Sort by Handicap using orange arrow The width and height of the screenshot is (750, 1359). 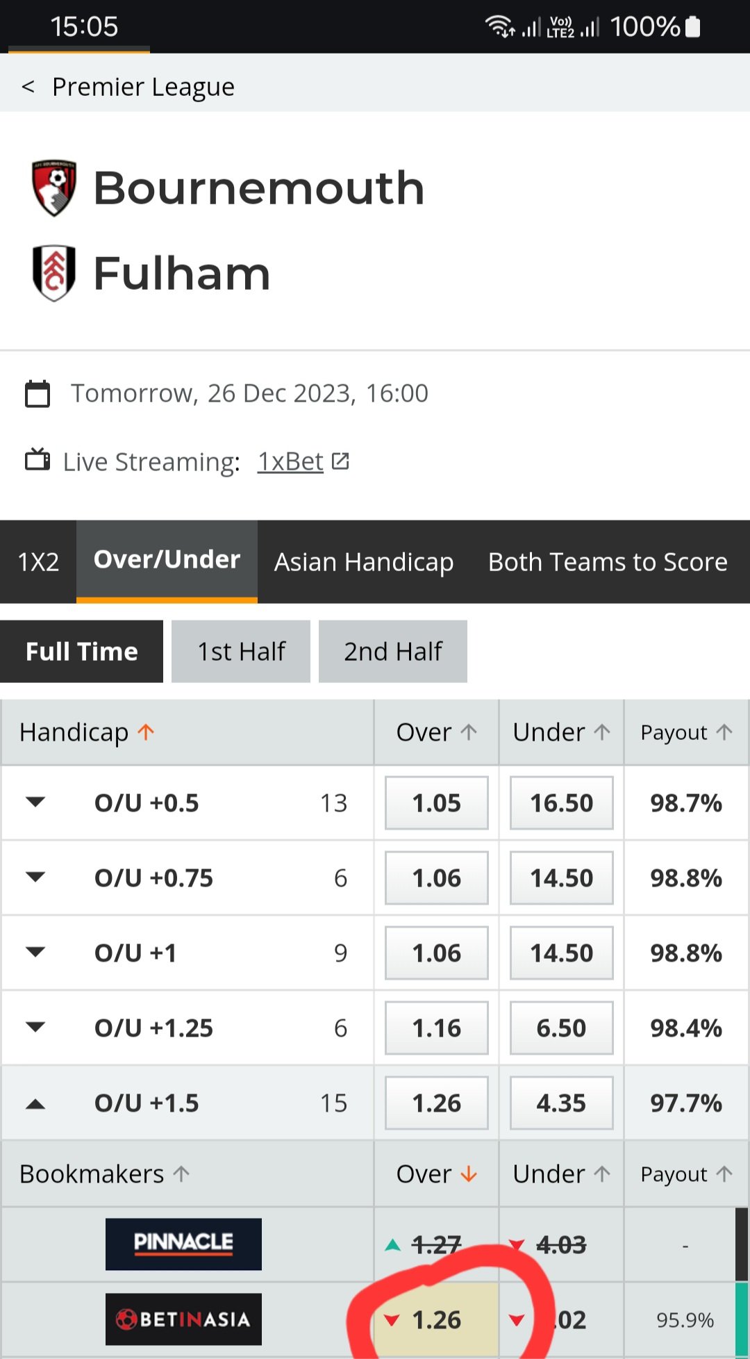146,732
